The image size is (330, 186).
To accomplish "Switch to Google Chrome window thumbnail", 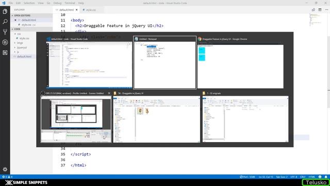I will 240,65.
